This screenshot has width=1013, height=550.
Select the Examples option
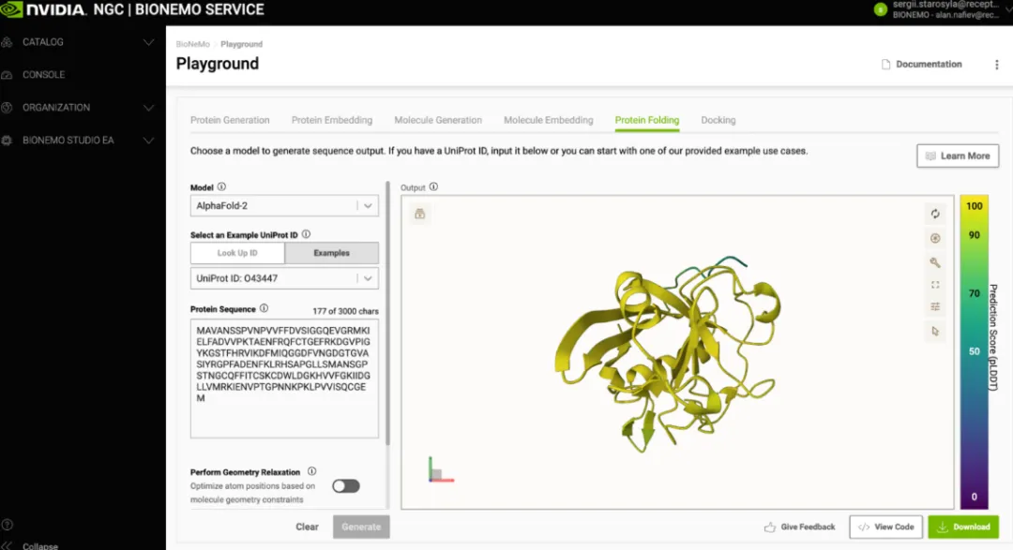331,253
